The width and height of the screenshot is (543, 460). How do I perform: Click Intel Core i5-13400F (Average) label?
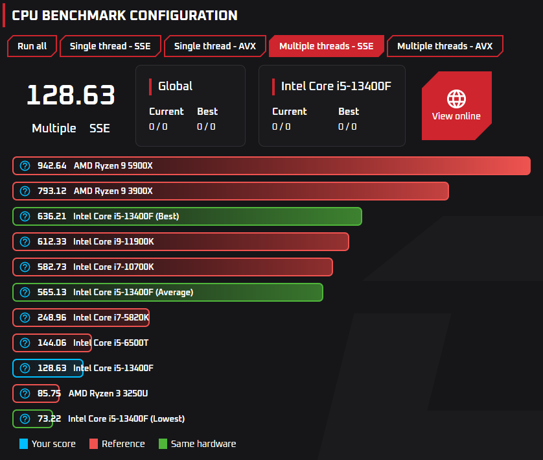coord(133,292)
